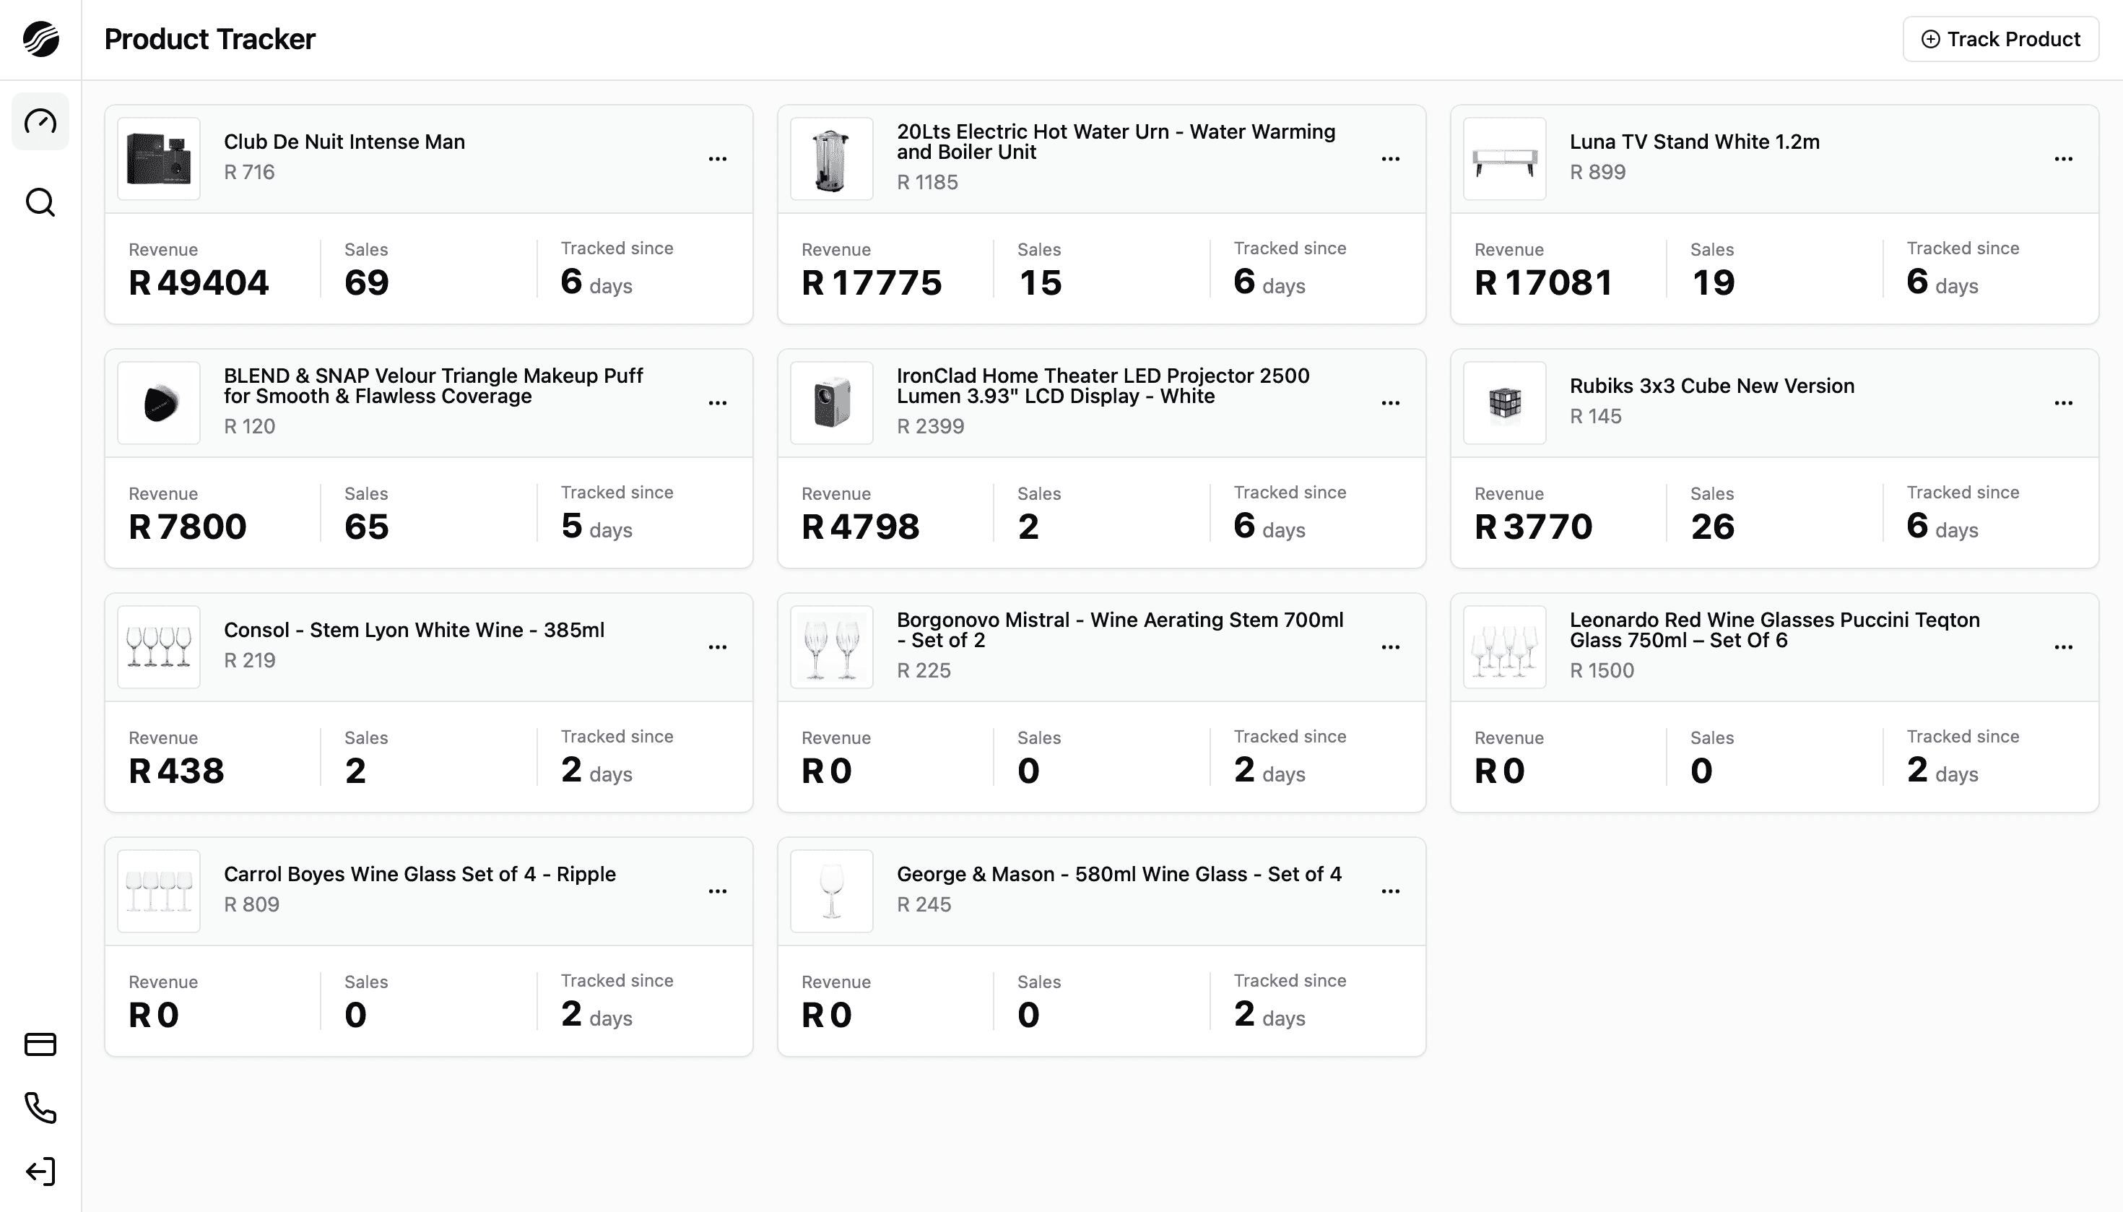Open ellipsis menu for 20Lts Electric Hot Water Urn
Image resolution: width=2123 pixels, height=1212 pixels.
(x=1391, y=158)
